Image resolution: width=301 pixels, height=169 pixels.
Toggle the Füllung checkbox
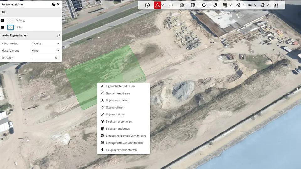[x=3, y=20]
